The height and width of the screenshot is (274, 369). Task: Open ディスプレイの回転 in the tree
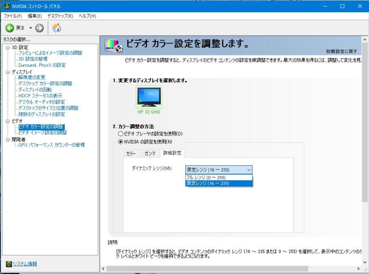[x=35, y=90]
